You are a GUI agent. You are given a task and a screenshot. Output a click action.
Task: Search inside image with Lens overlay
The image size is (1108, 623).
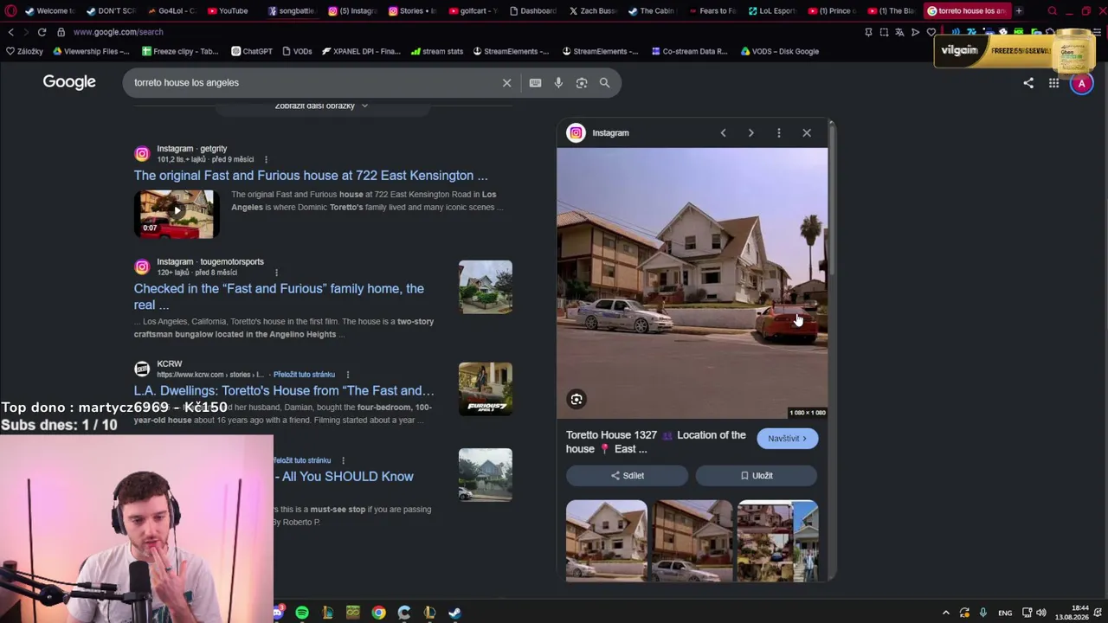(577, 399)
